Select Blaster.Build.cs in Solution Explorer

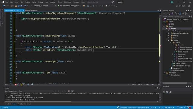(183, 52)
